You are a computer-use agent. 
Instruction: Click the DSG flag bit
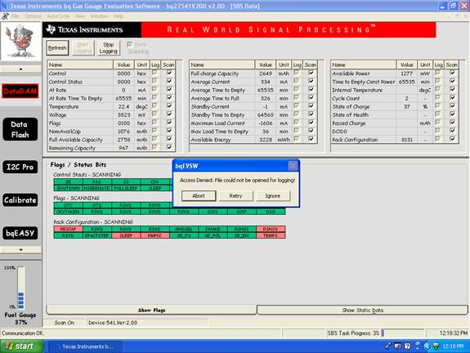[271, 212]
